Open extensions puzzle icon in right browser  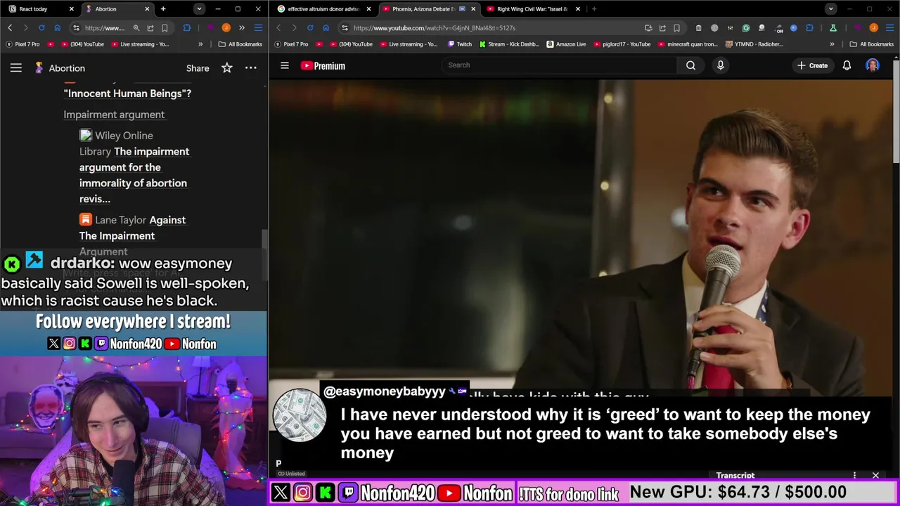click(809, 28)
